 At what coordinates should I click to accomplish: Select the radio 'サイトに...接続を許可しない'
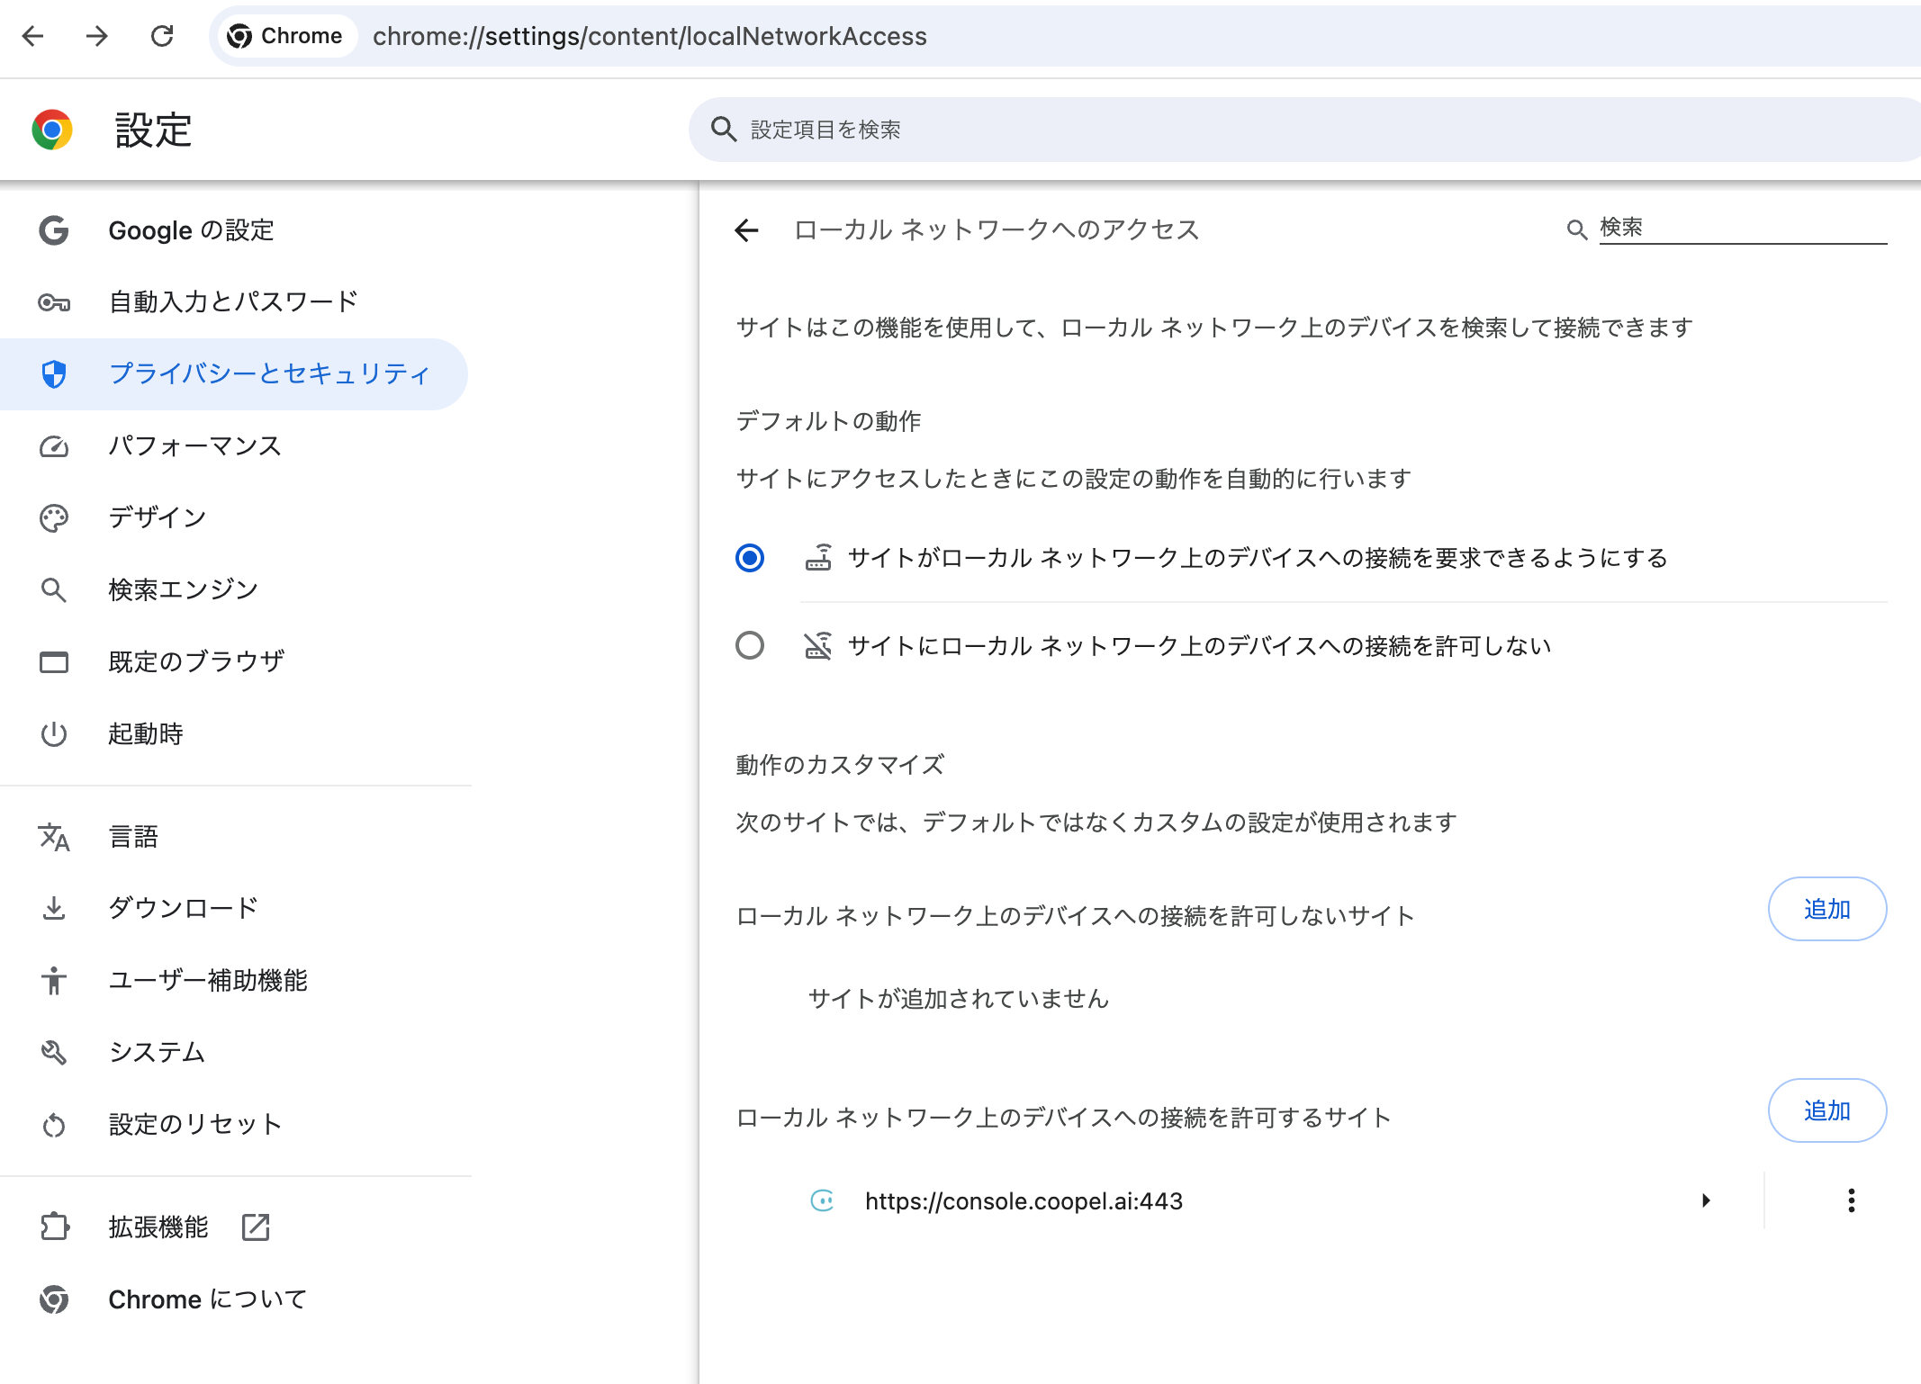click(x=750, y=645)
